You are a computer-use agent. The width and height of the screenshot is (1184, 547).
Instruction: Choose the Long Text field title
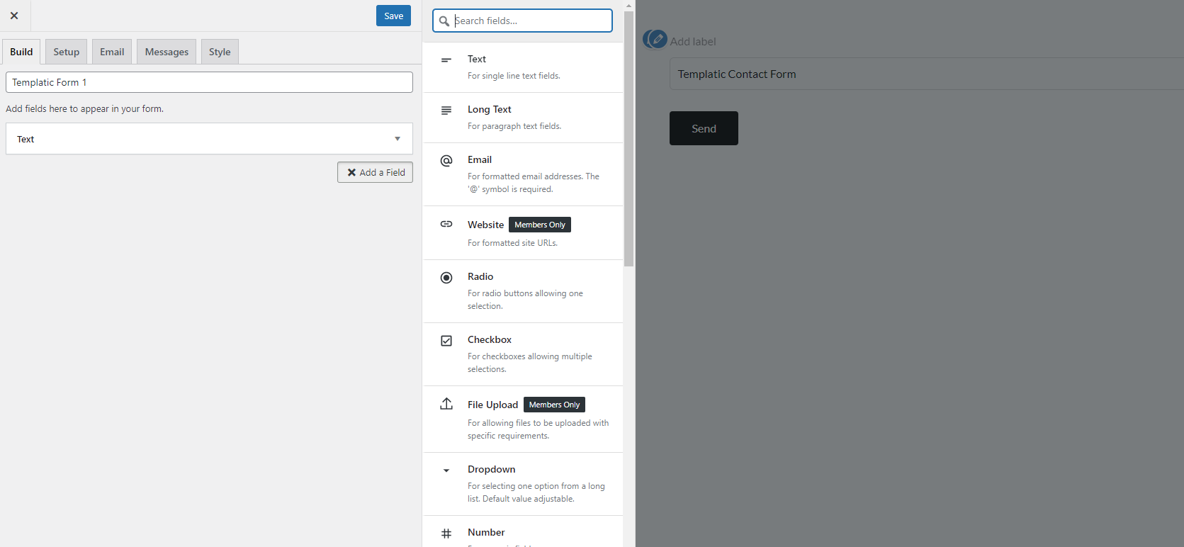click(x=489, y=109)
